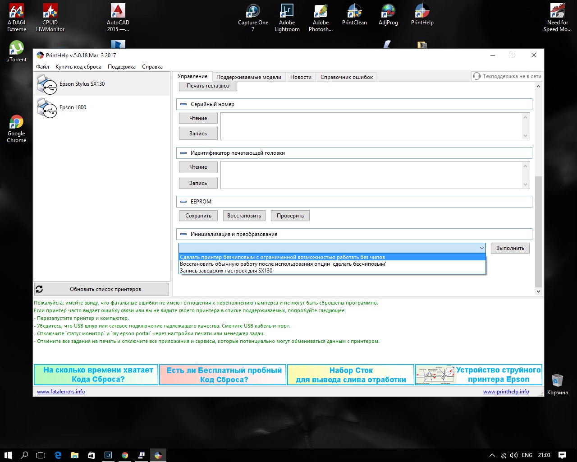Open the Купить код сброса menu
The height and width of the screenshot is (462, 577).
tap(78, 67)
